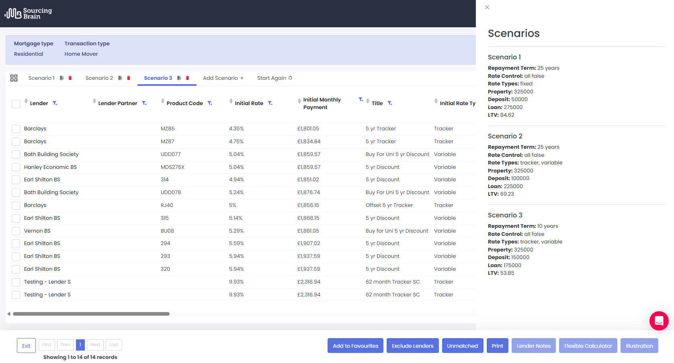Delete Scenario 3 with the trash icon
Screen dimensions: 674x363
click(187, 78)
